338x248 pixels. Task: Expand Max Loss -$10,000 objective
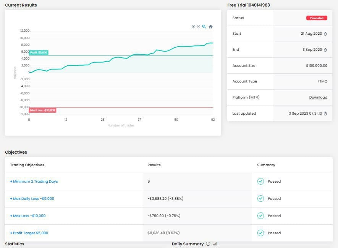point(28,216)
